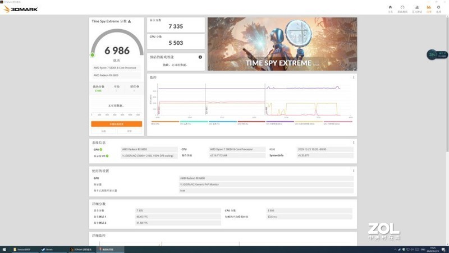The height and width of the screenshot is (253, 449).
Task: Open the system info panel three-dot menu
Action: tap(354, 142)
